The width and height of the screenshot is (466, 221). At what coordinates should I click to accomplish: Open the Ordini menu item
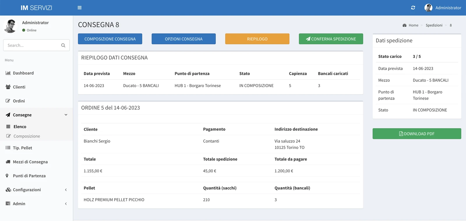(36, 101)
